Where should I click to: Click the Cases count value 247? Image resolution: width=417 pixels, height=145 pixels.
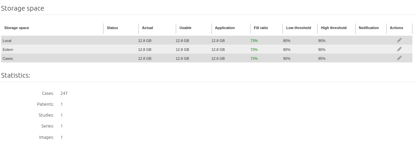64,93
